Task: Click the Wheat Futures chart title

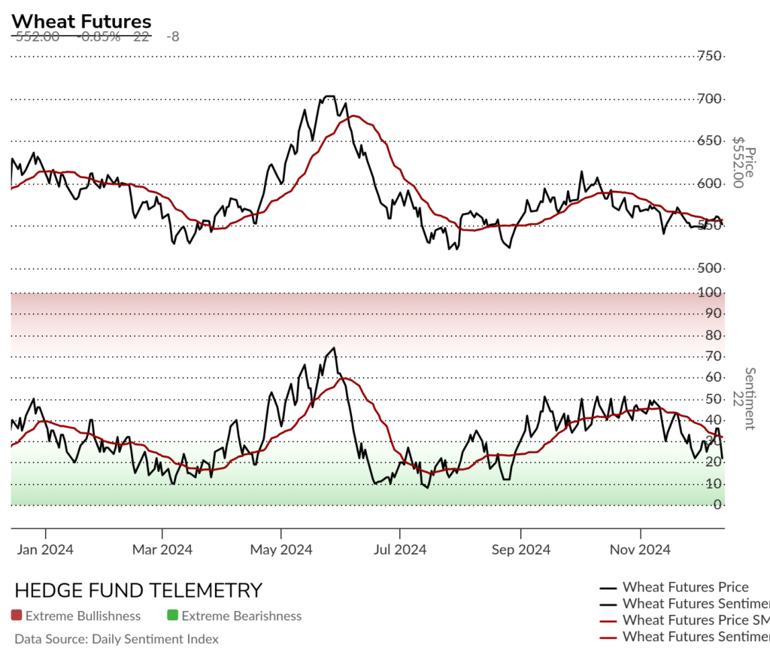Action: tap(81, 22)
